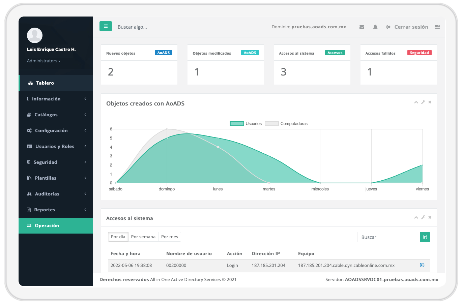Click the green Ir! search button
The height and width of the screenshot is (304, 462).
(425, 237)
